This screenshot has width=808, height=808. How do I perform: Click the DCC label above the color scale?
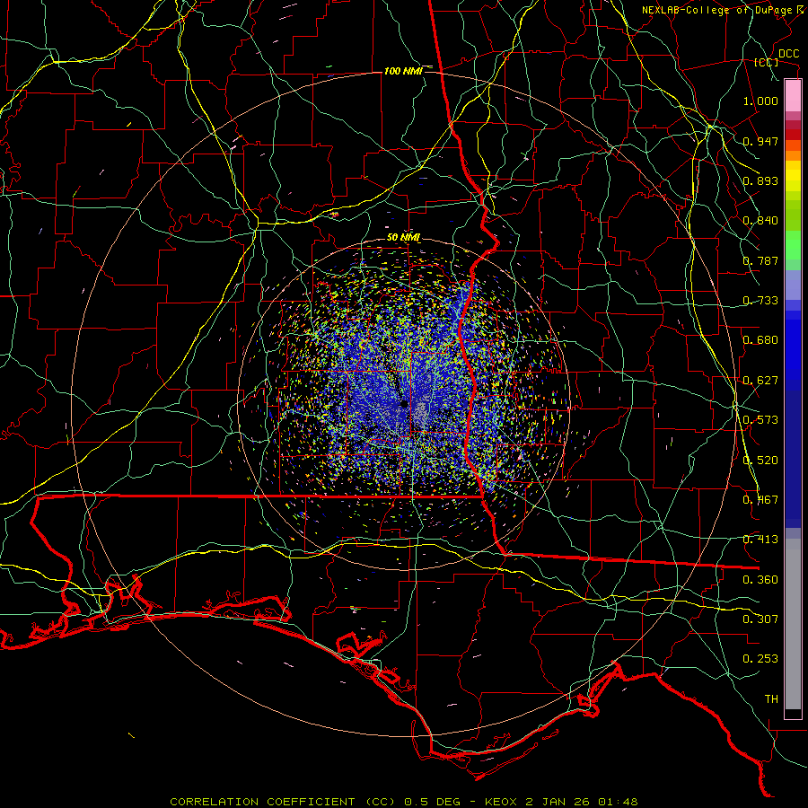(788, 54)
